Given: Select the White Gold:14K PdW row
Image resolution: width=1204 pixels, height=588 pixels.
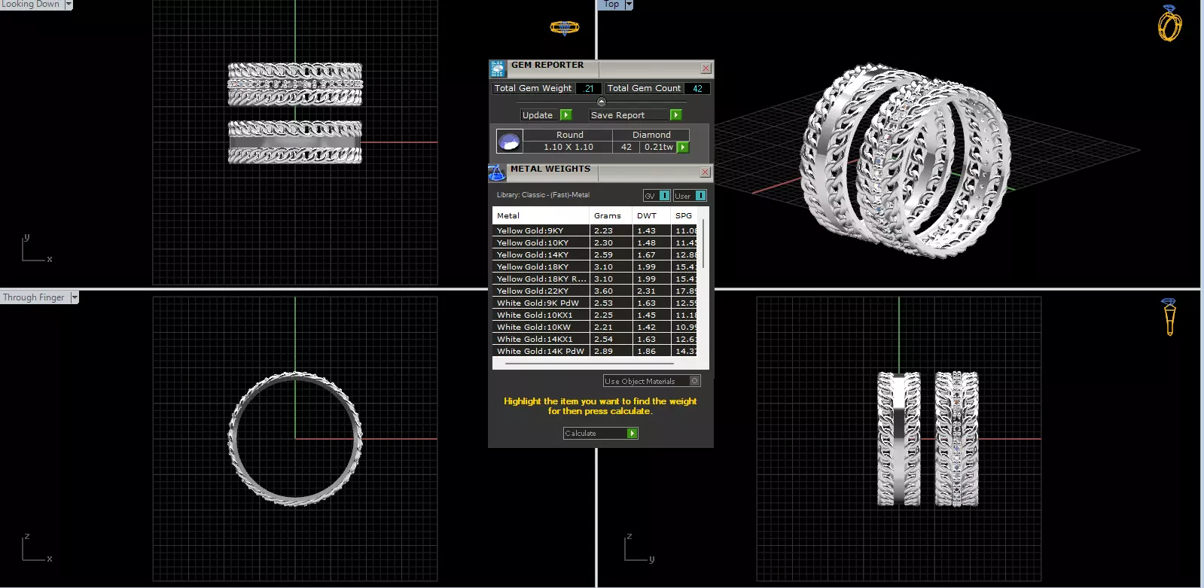Looking at the screenshot, I should click(595, 352).
